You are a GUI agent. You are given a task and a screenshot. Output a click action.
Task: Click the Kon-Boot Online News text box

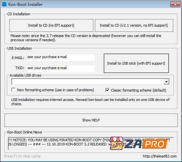tap(91, 143)
